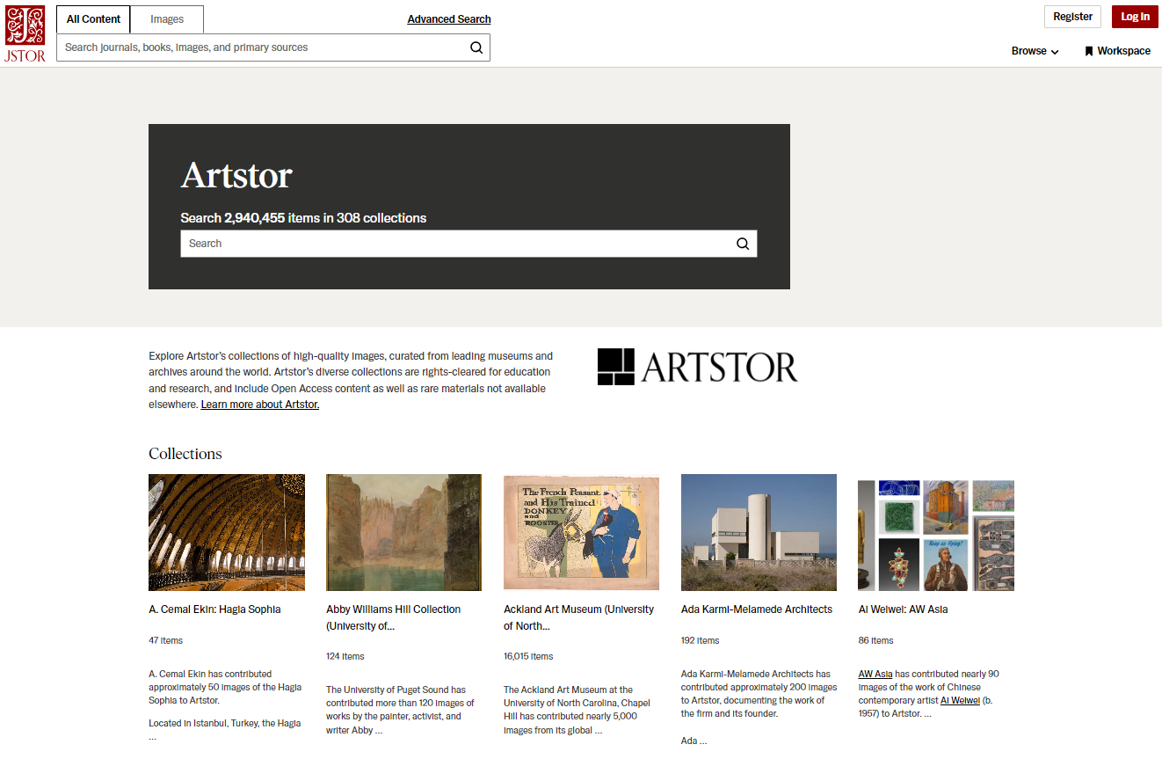This screenshot has width=1162, height=759.
Task: Click the Log in button
Action: click(1135, 17)
